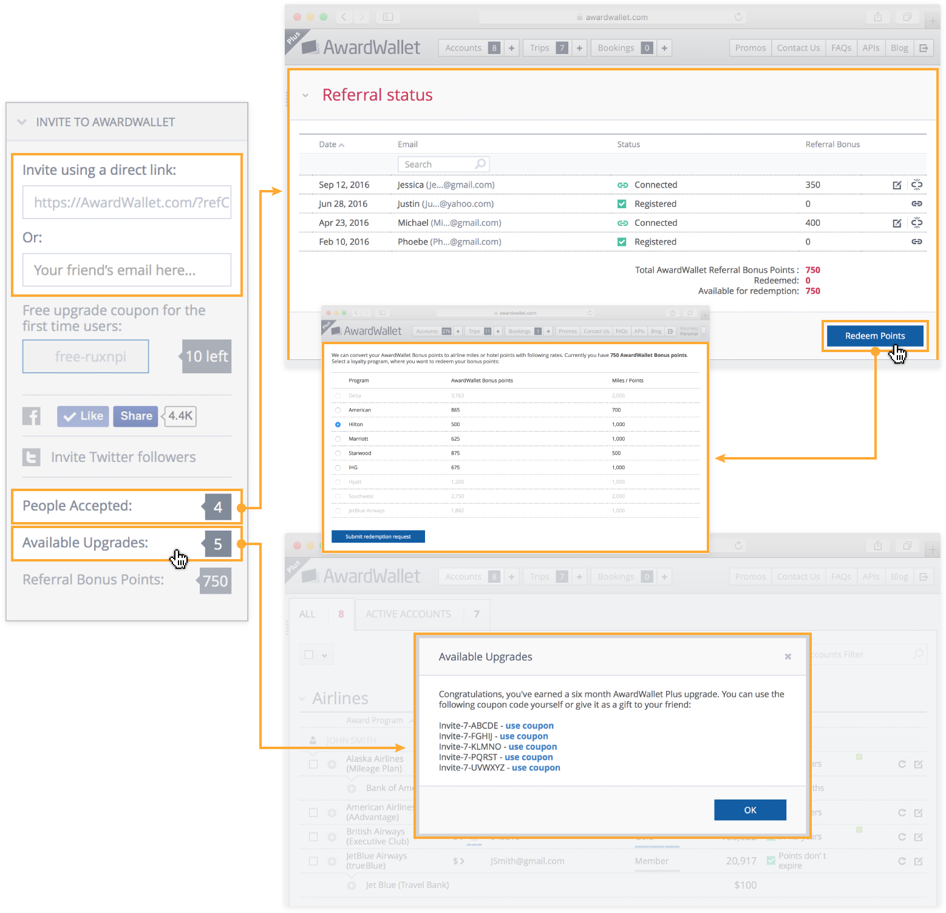Open Bookings tab in the Referral status window

point(624,48)
